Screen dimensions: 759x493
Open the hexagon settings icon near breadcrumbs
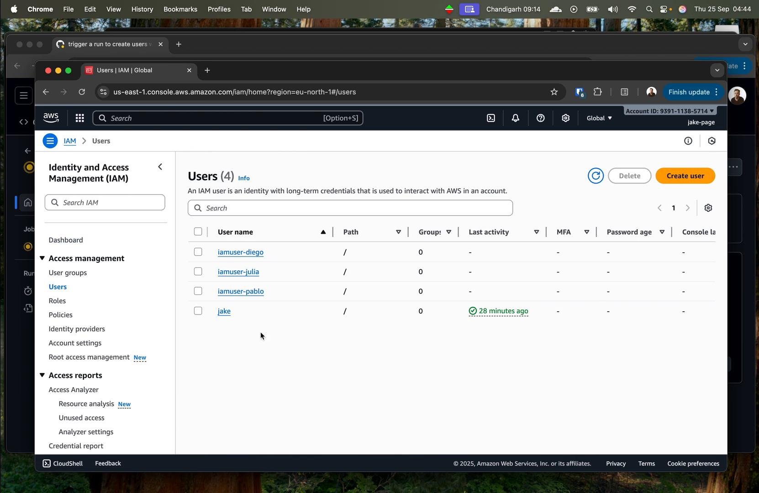click(x=712, y=141)
